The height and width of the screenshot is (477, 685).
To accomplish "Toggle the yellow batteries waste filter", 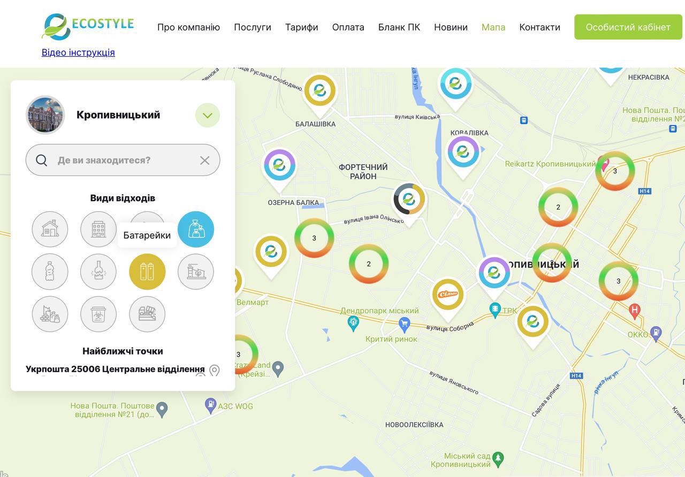I will coord(147,272).
